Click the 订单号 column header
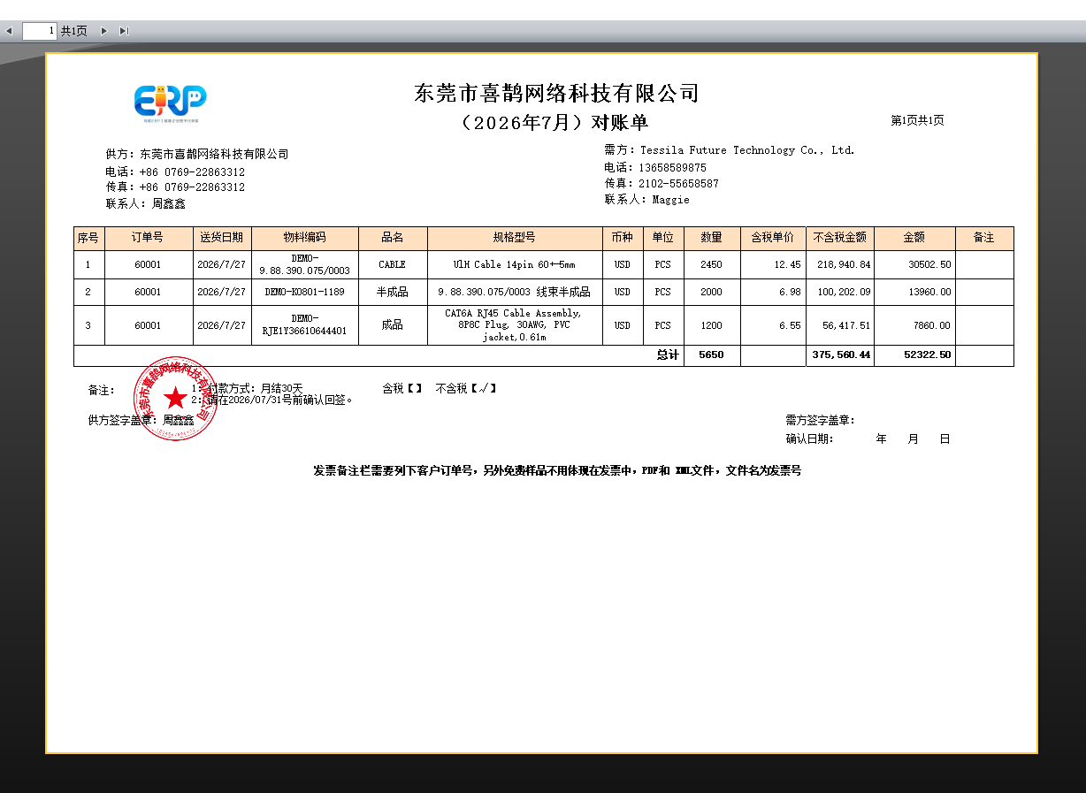 pyautogui.click(x=148, y=238)
